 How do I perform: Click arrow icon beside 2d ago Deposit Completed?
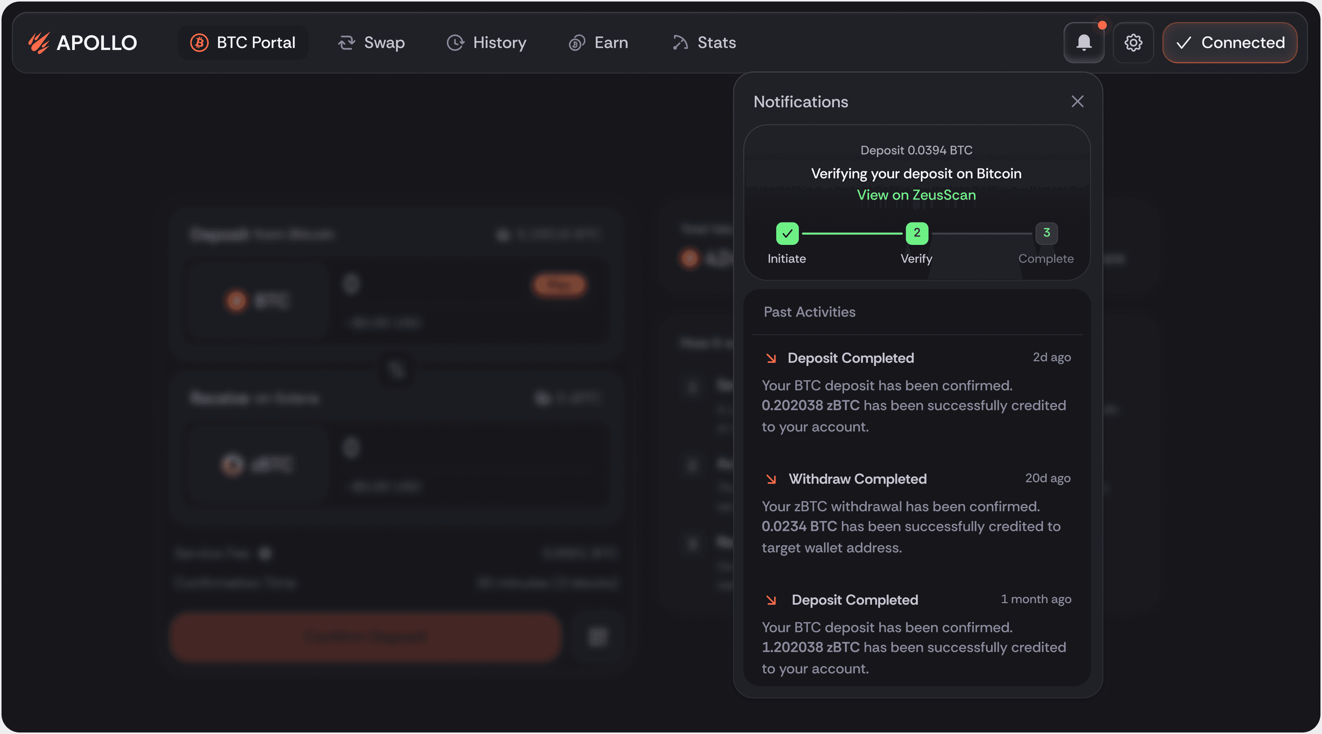click(x=771, y=358)
